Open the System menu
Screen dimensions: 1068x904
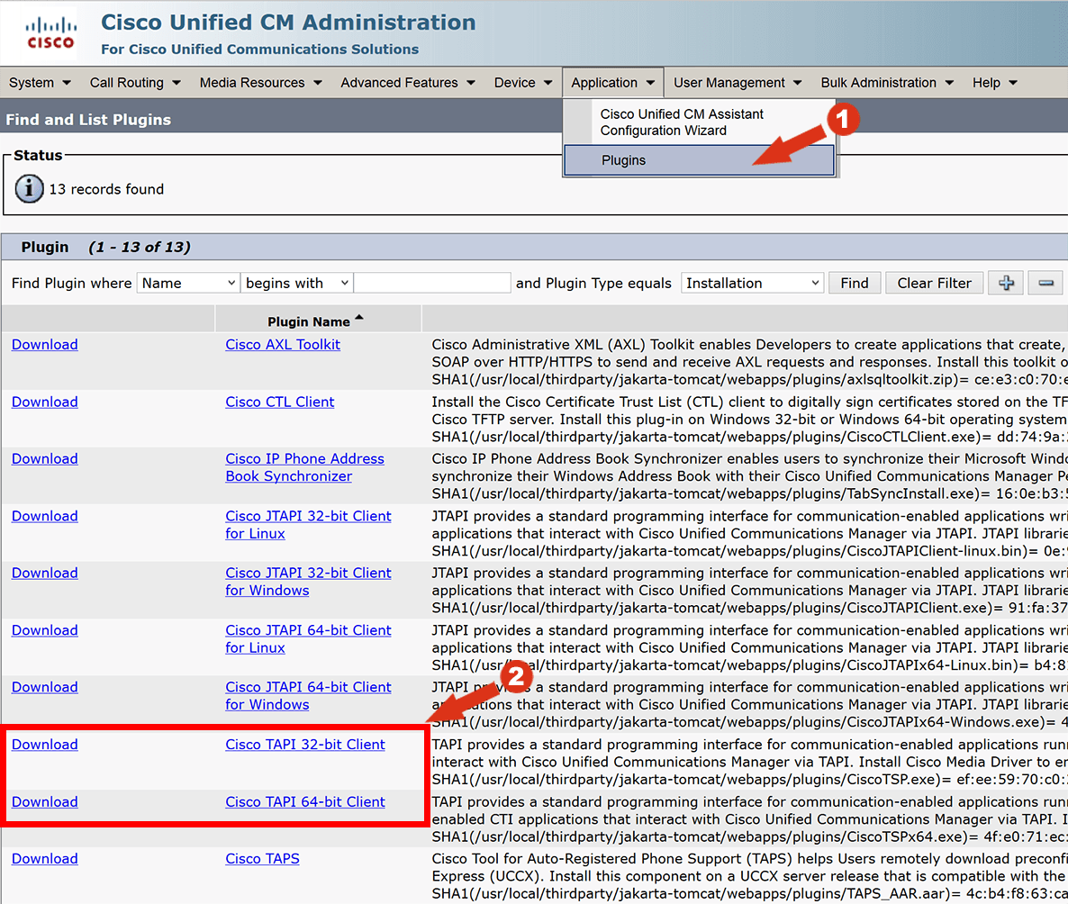click(x=40, y=83)
